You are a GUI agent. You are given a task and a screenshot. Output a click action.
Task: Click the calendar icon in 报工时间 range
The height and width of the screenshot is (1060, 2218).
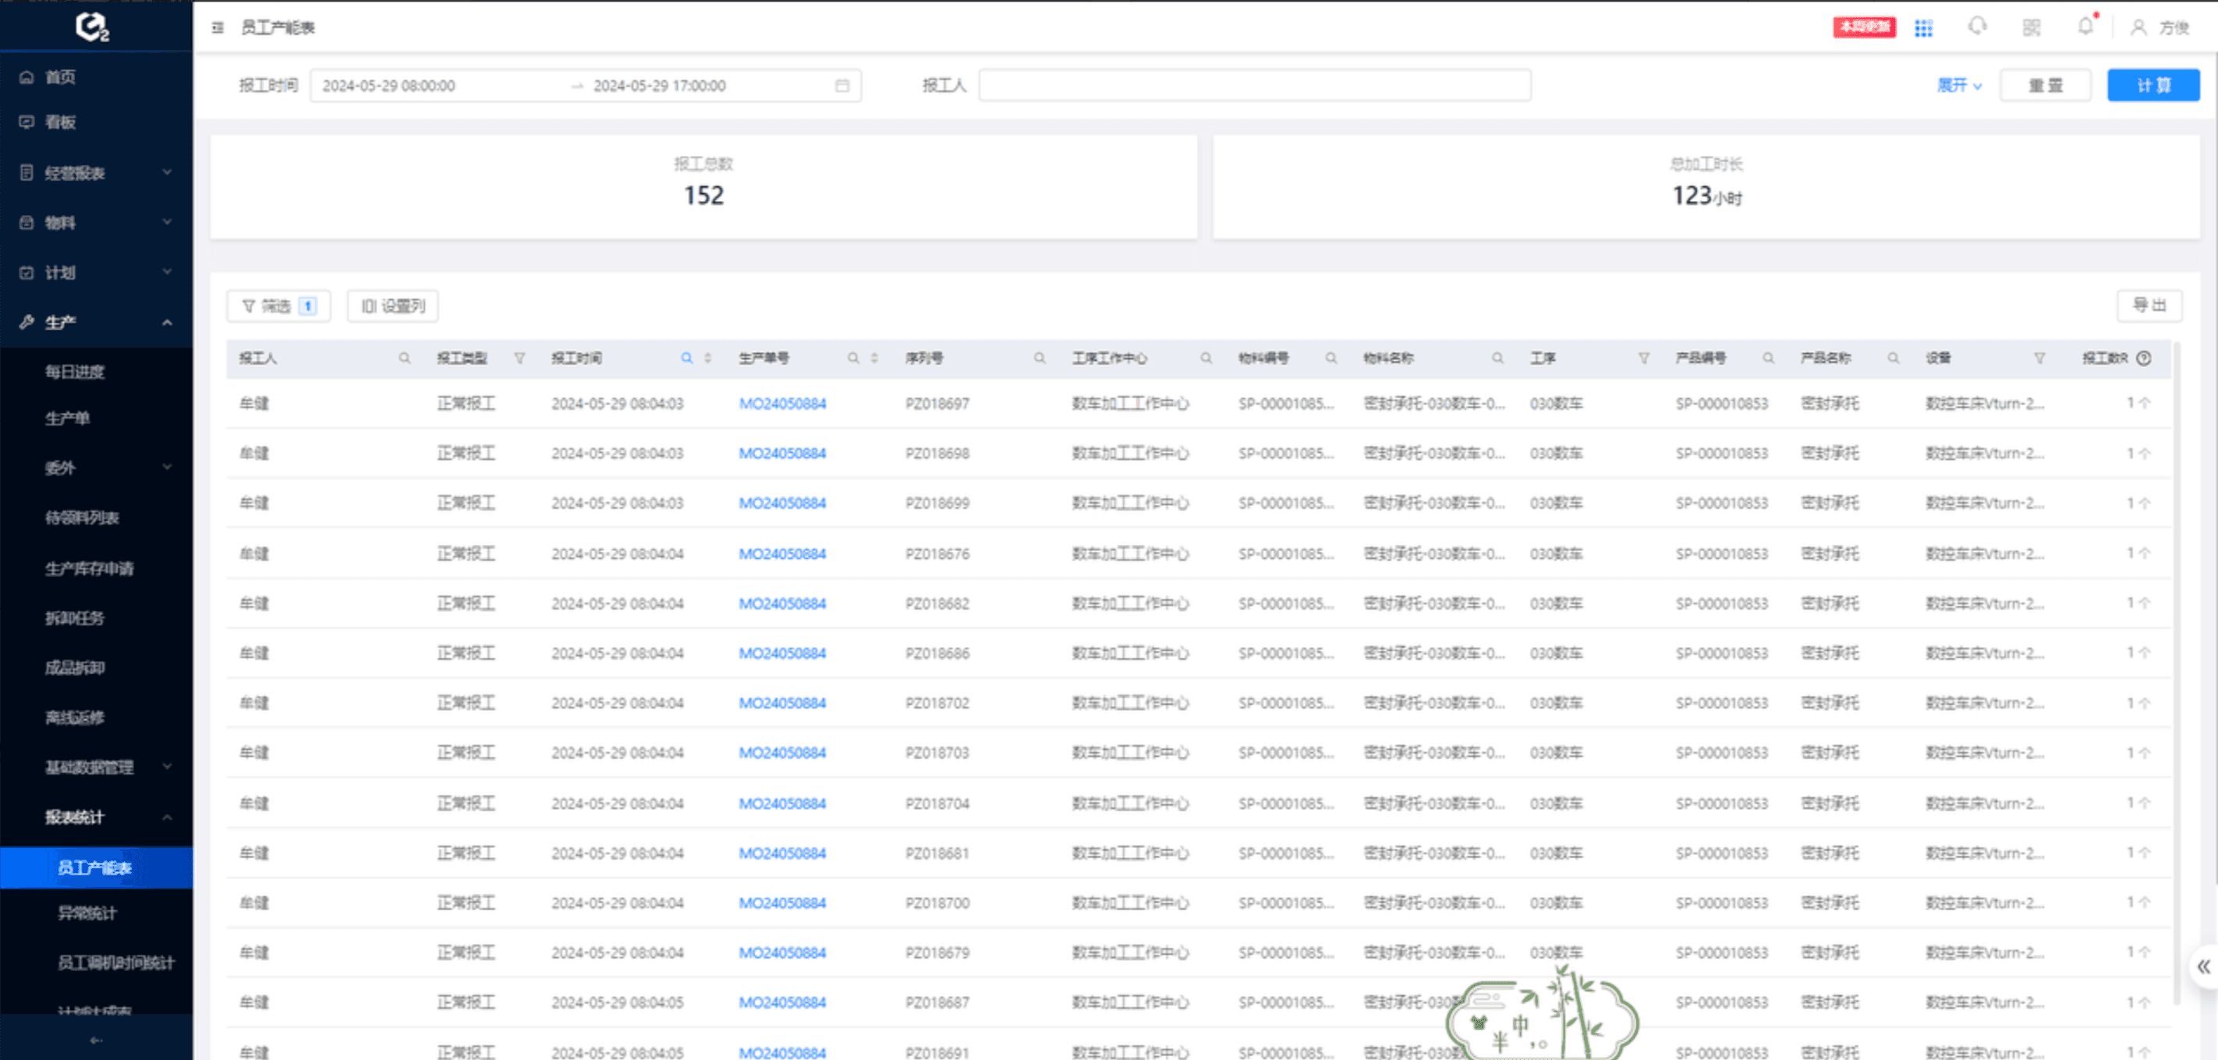(x=842, y=85)
